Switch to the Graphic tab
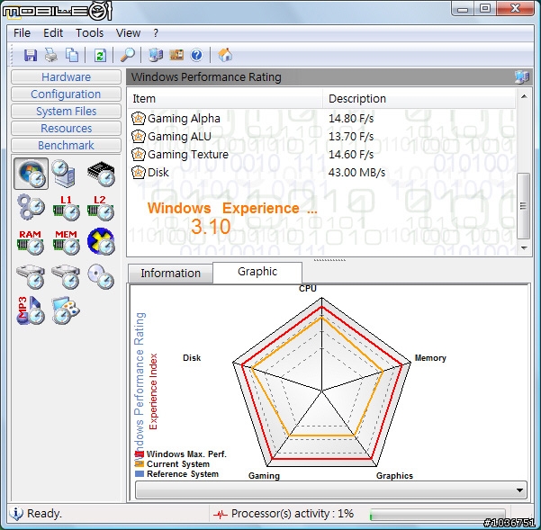Image resolution: width=541 pixels, height=530 pixels. pos(257,272)
